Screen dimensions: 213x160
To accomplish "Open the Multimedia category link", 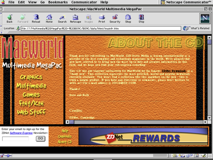I will point(31,86).
